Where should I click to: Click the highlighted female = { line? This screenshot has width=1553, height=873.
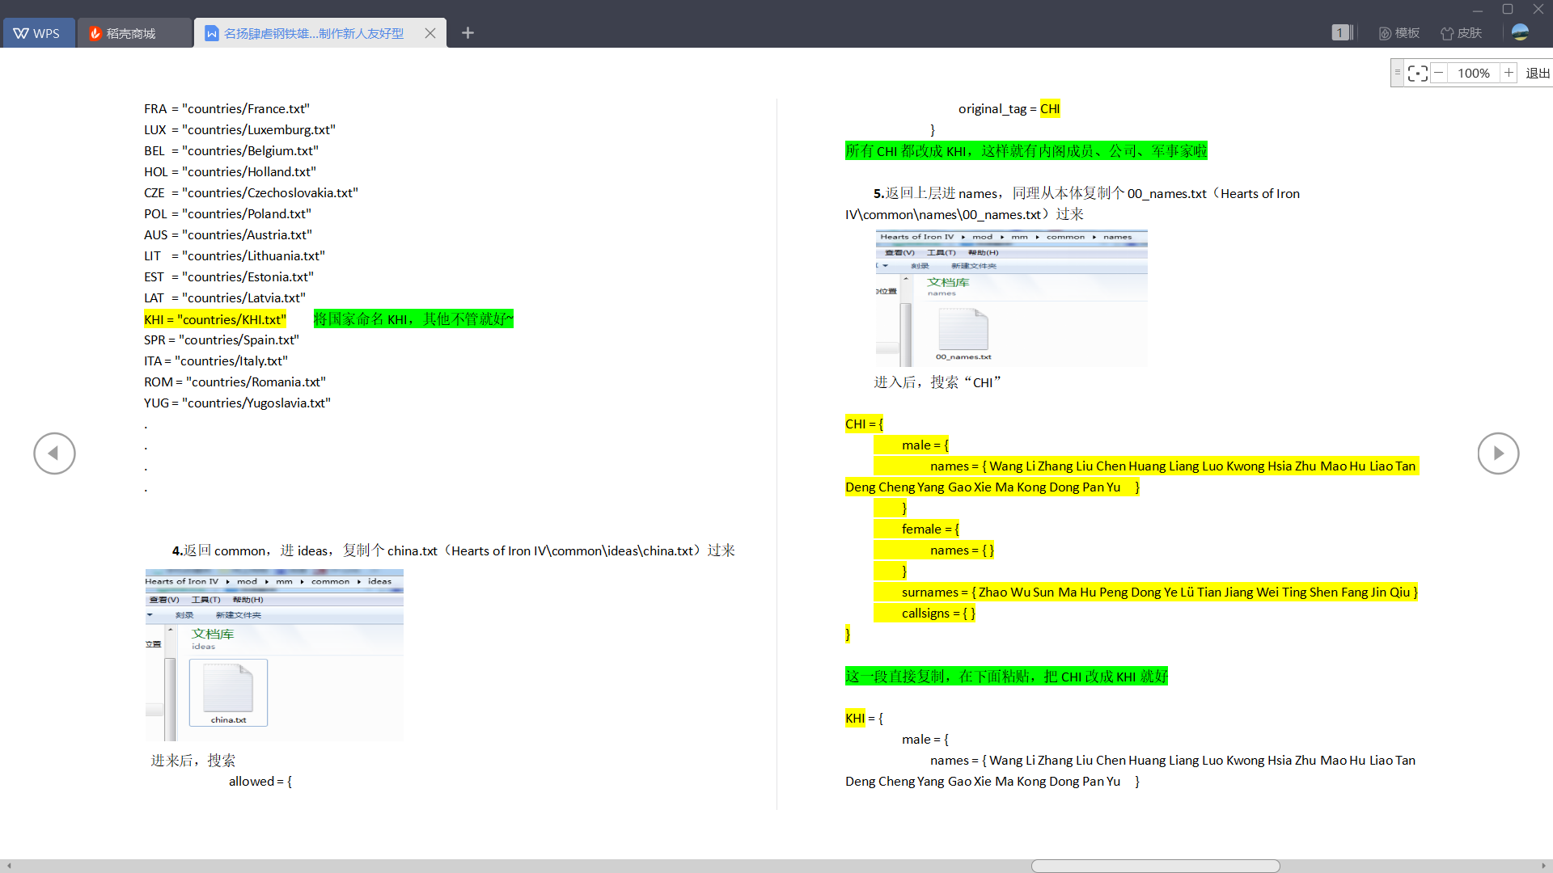(916, 529)
